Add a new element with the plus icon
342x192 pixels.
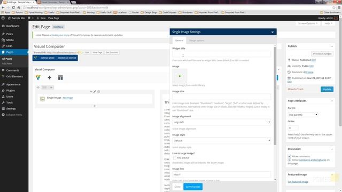[50, 77]
